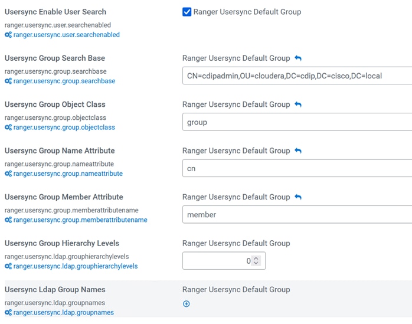Click the Usersync Group Member Attribute heading
The image size is (412, 324).
coord(64,197)
